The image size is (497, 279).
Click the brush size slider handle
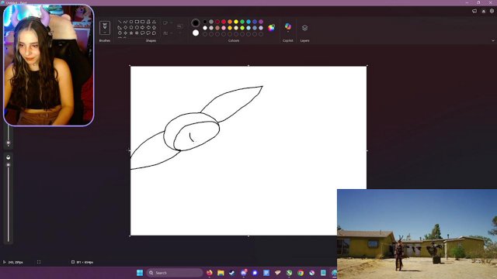point(9,143)
